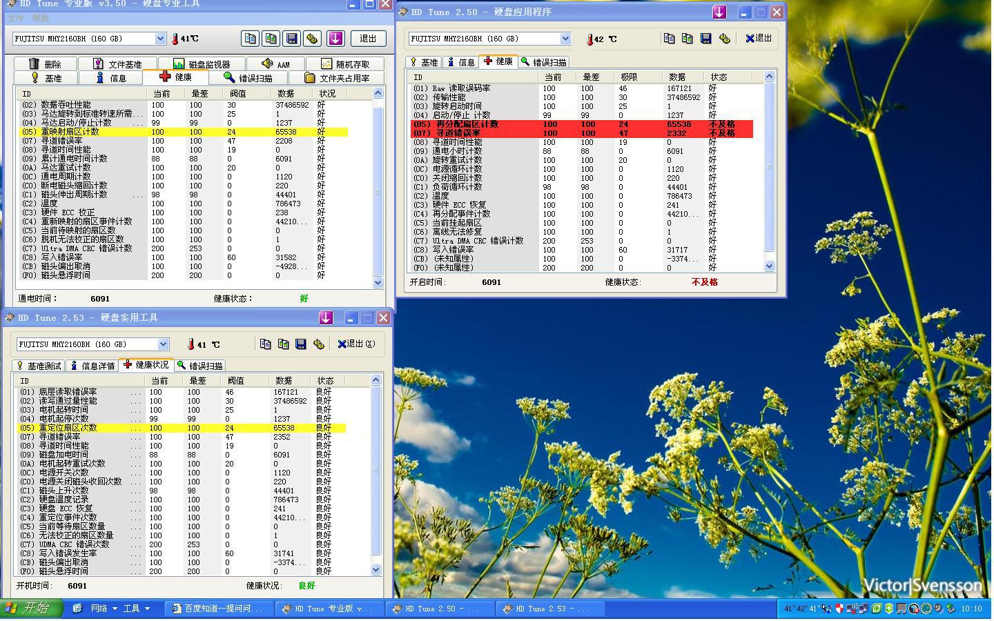Open 磁盘监视器 tab in HD Tune Pro 3.50
Image resolution: width=994 pixels, height=621 pixels.
(202, 63)
